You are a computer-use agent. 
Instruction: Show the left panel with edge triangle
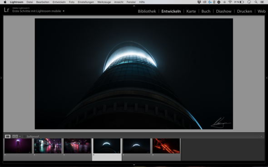(x=1, y=78)
